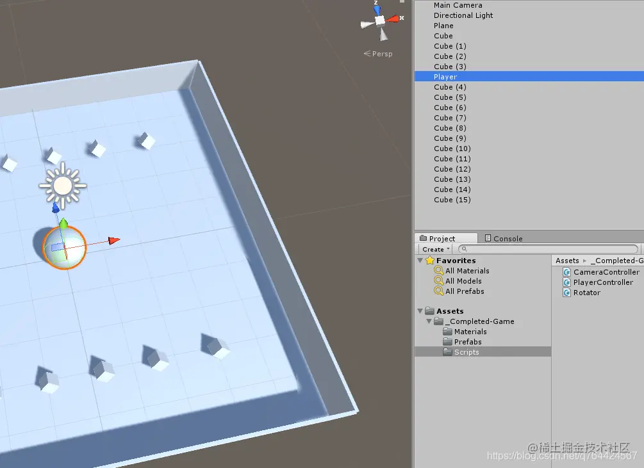Click the _Completed-G breadcrumb link
The width and height of the screenshot is (644, 468).
(617, 261)
